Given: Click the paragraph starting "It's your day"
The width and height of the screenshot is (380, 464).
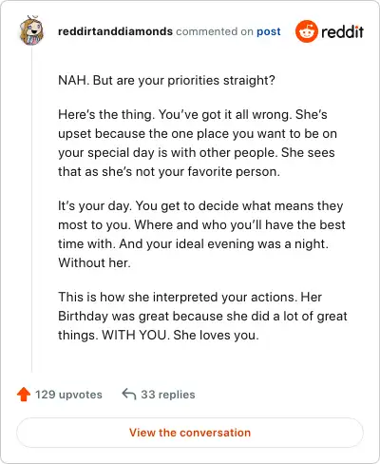Looking at the screenshot, I should point(201,234).
